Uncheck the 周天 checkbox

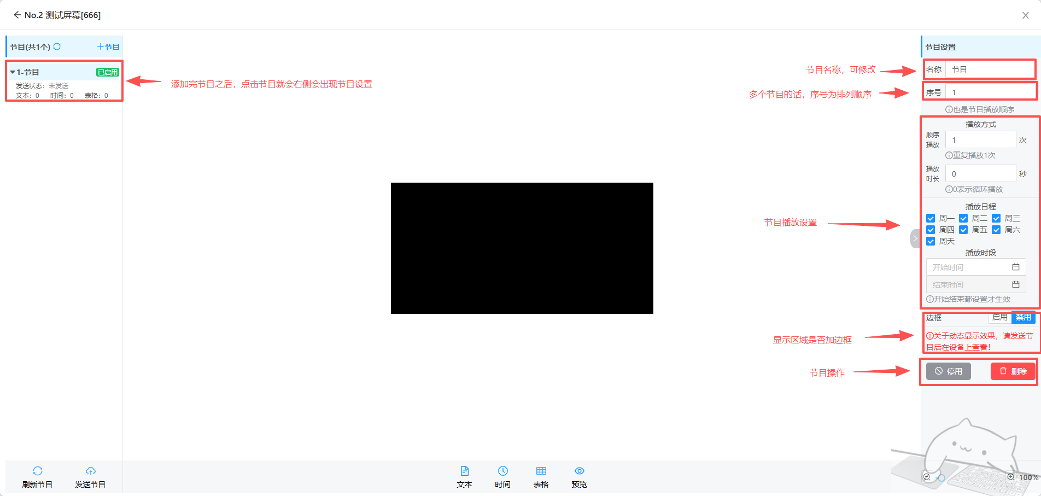[x=931, y=241]
